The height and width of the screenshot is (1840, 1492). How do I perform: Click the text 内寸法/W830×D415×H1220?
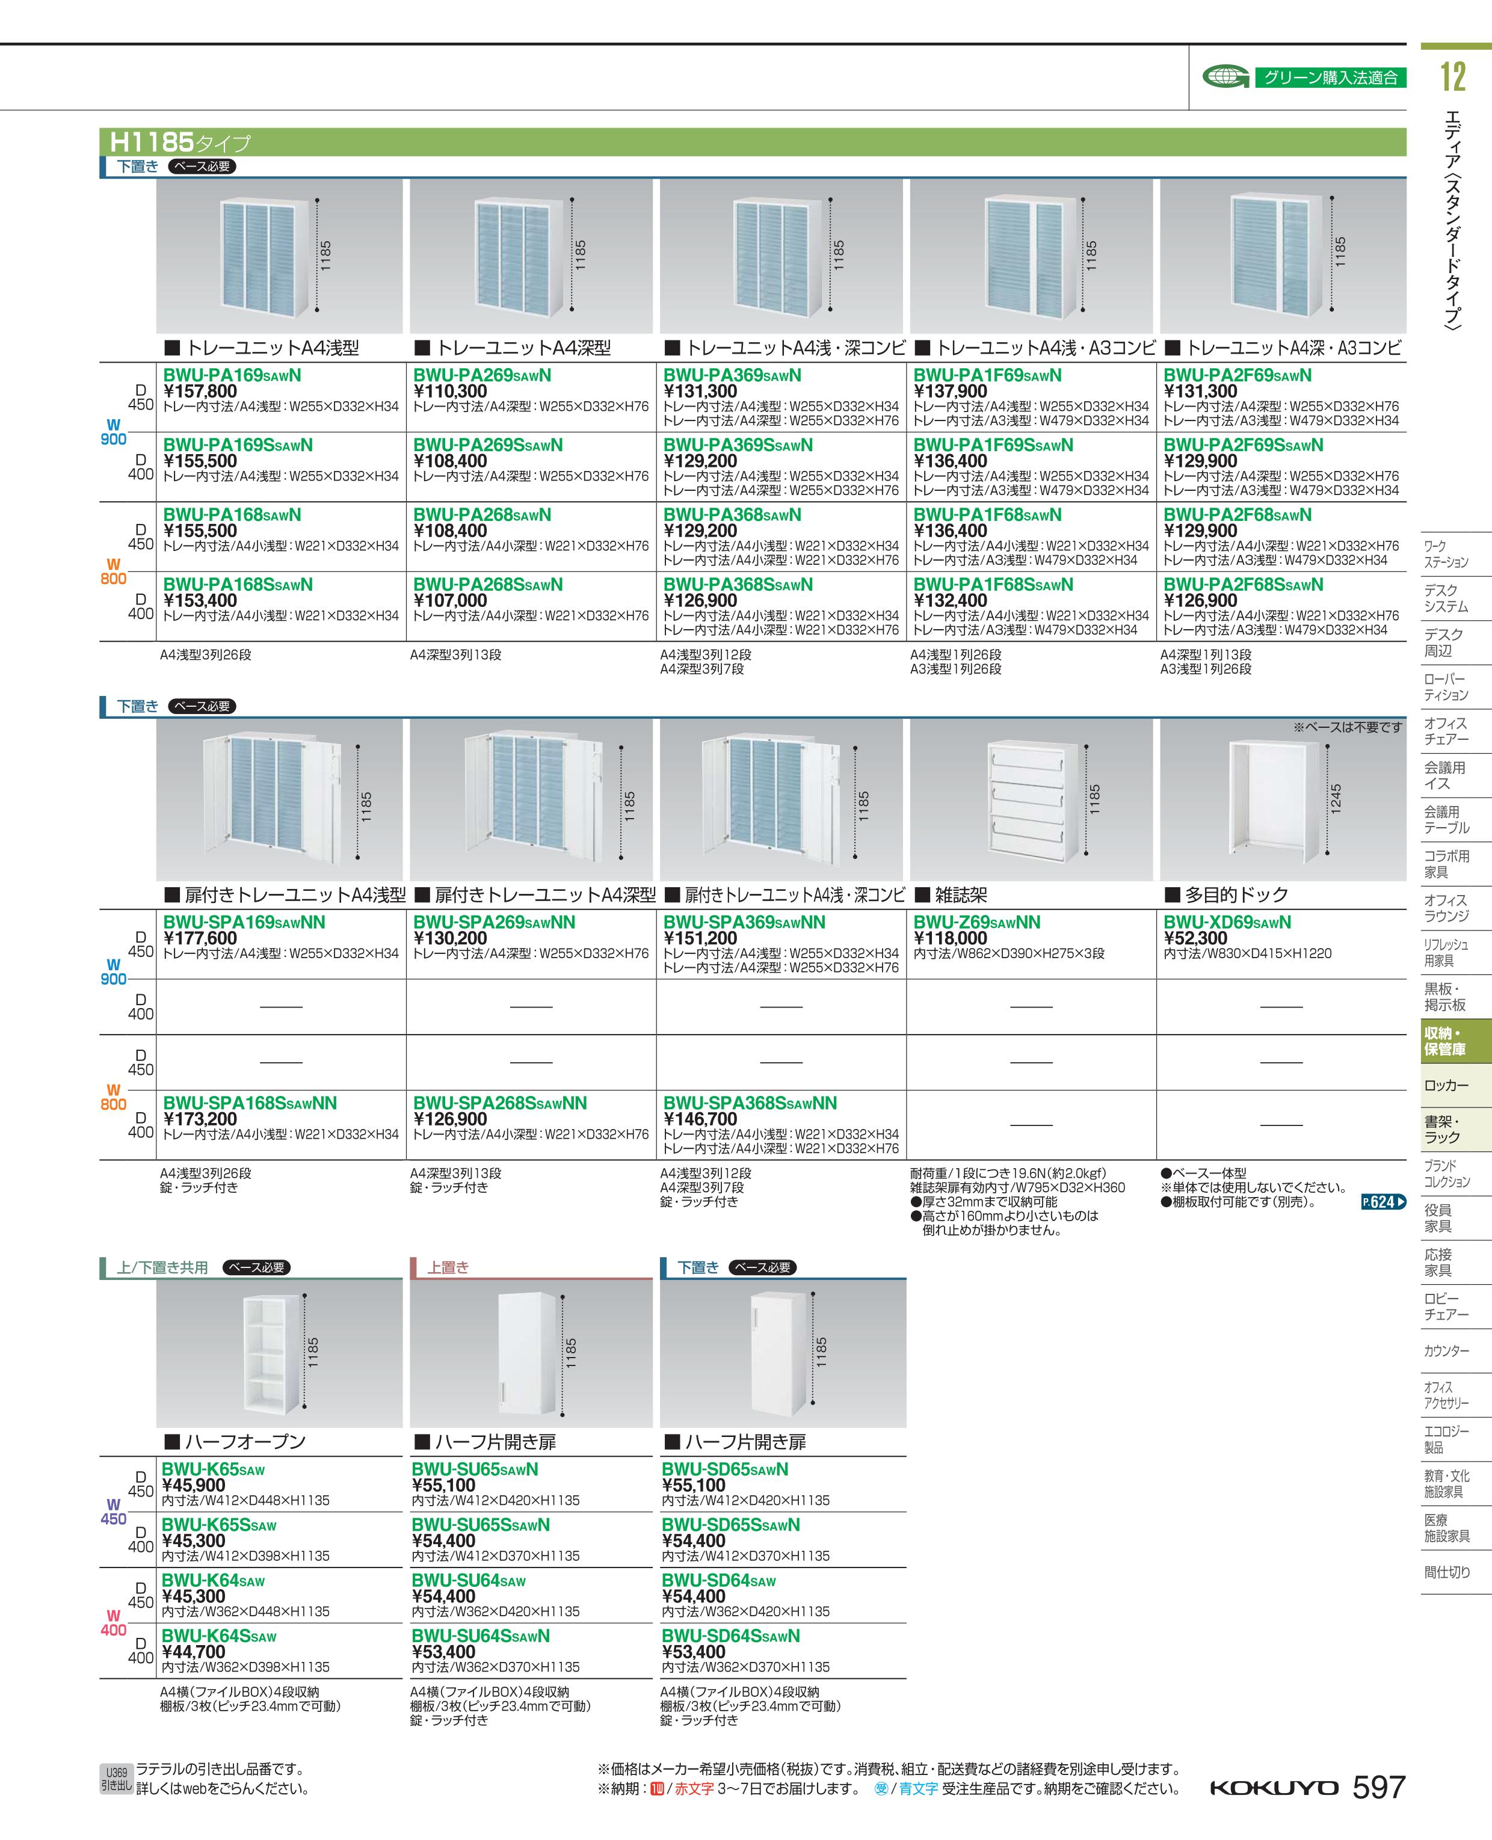coord(1248,953)
